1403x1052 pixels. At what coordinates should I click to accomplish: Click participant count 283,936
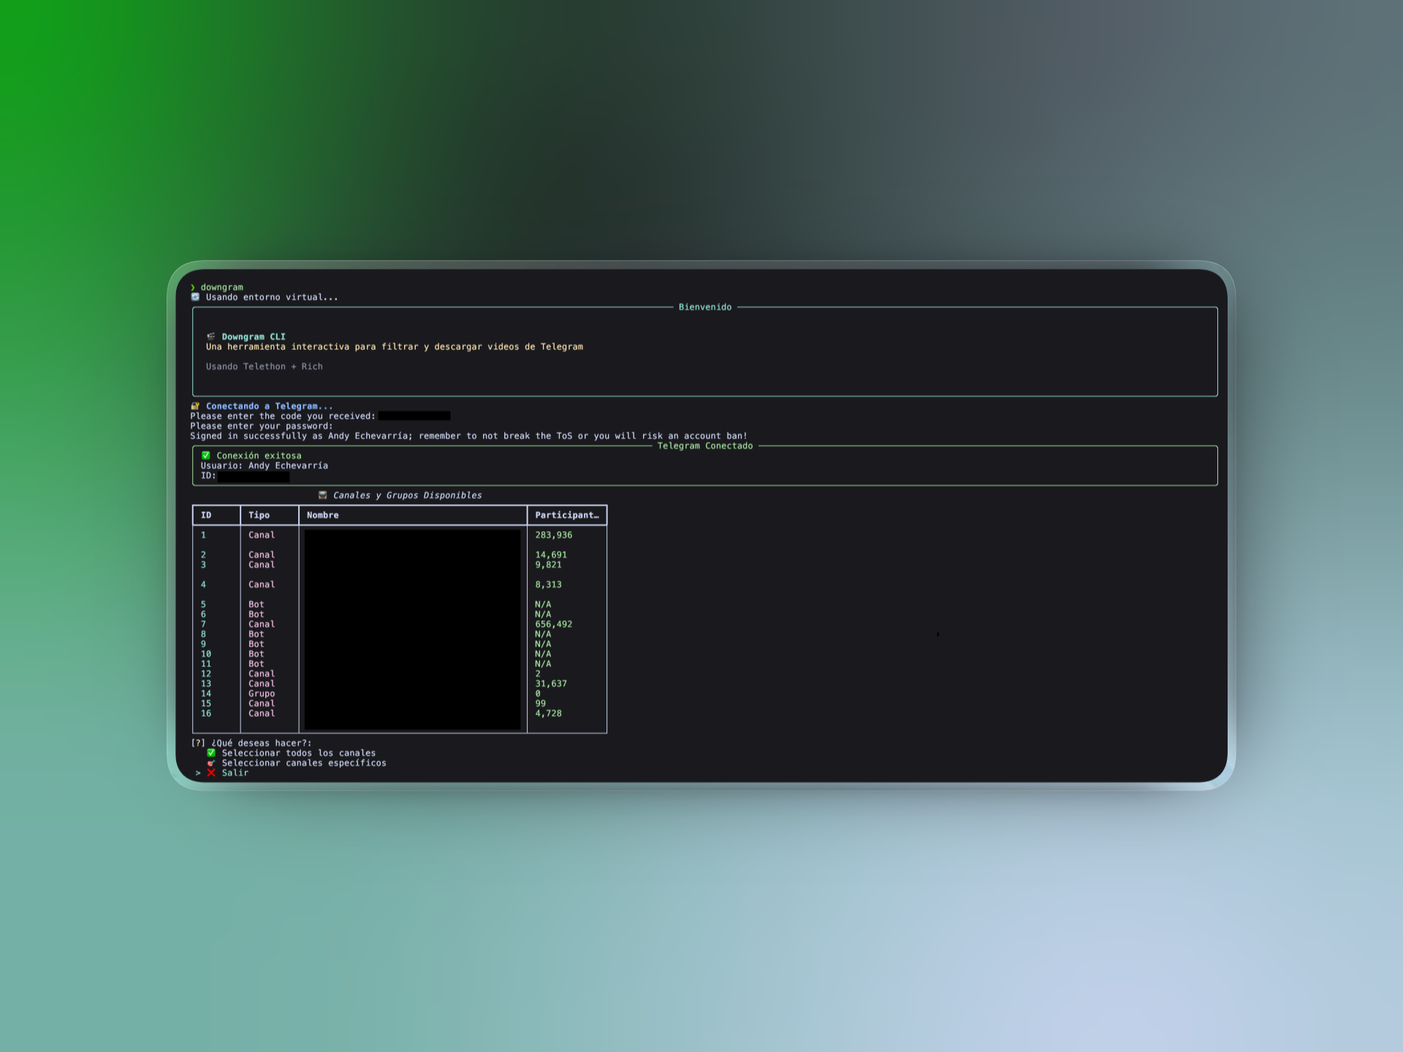[554, 535]
